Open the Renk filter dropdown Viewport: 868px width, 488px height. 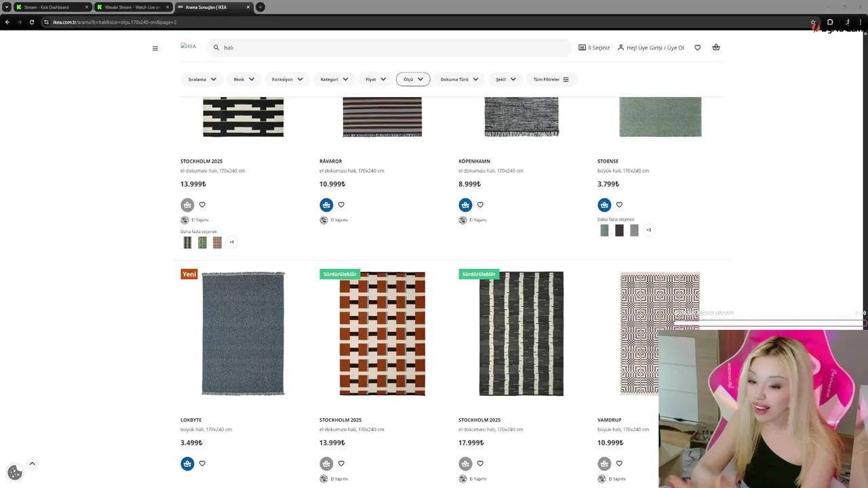(244, 79)
